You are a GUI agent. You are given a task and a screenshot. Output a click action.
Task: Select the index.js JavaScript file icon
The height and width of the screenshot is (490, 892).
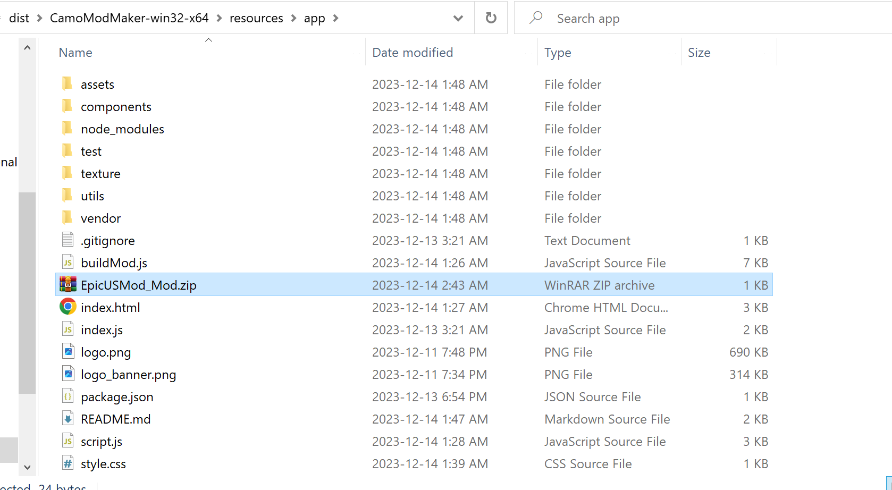(68, 330)
